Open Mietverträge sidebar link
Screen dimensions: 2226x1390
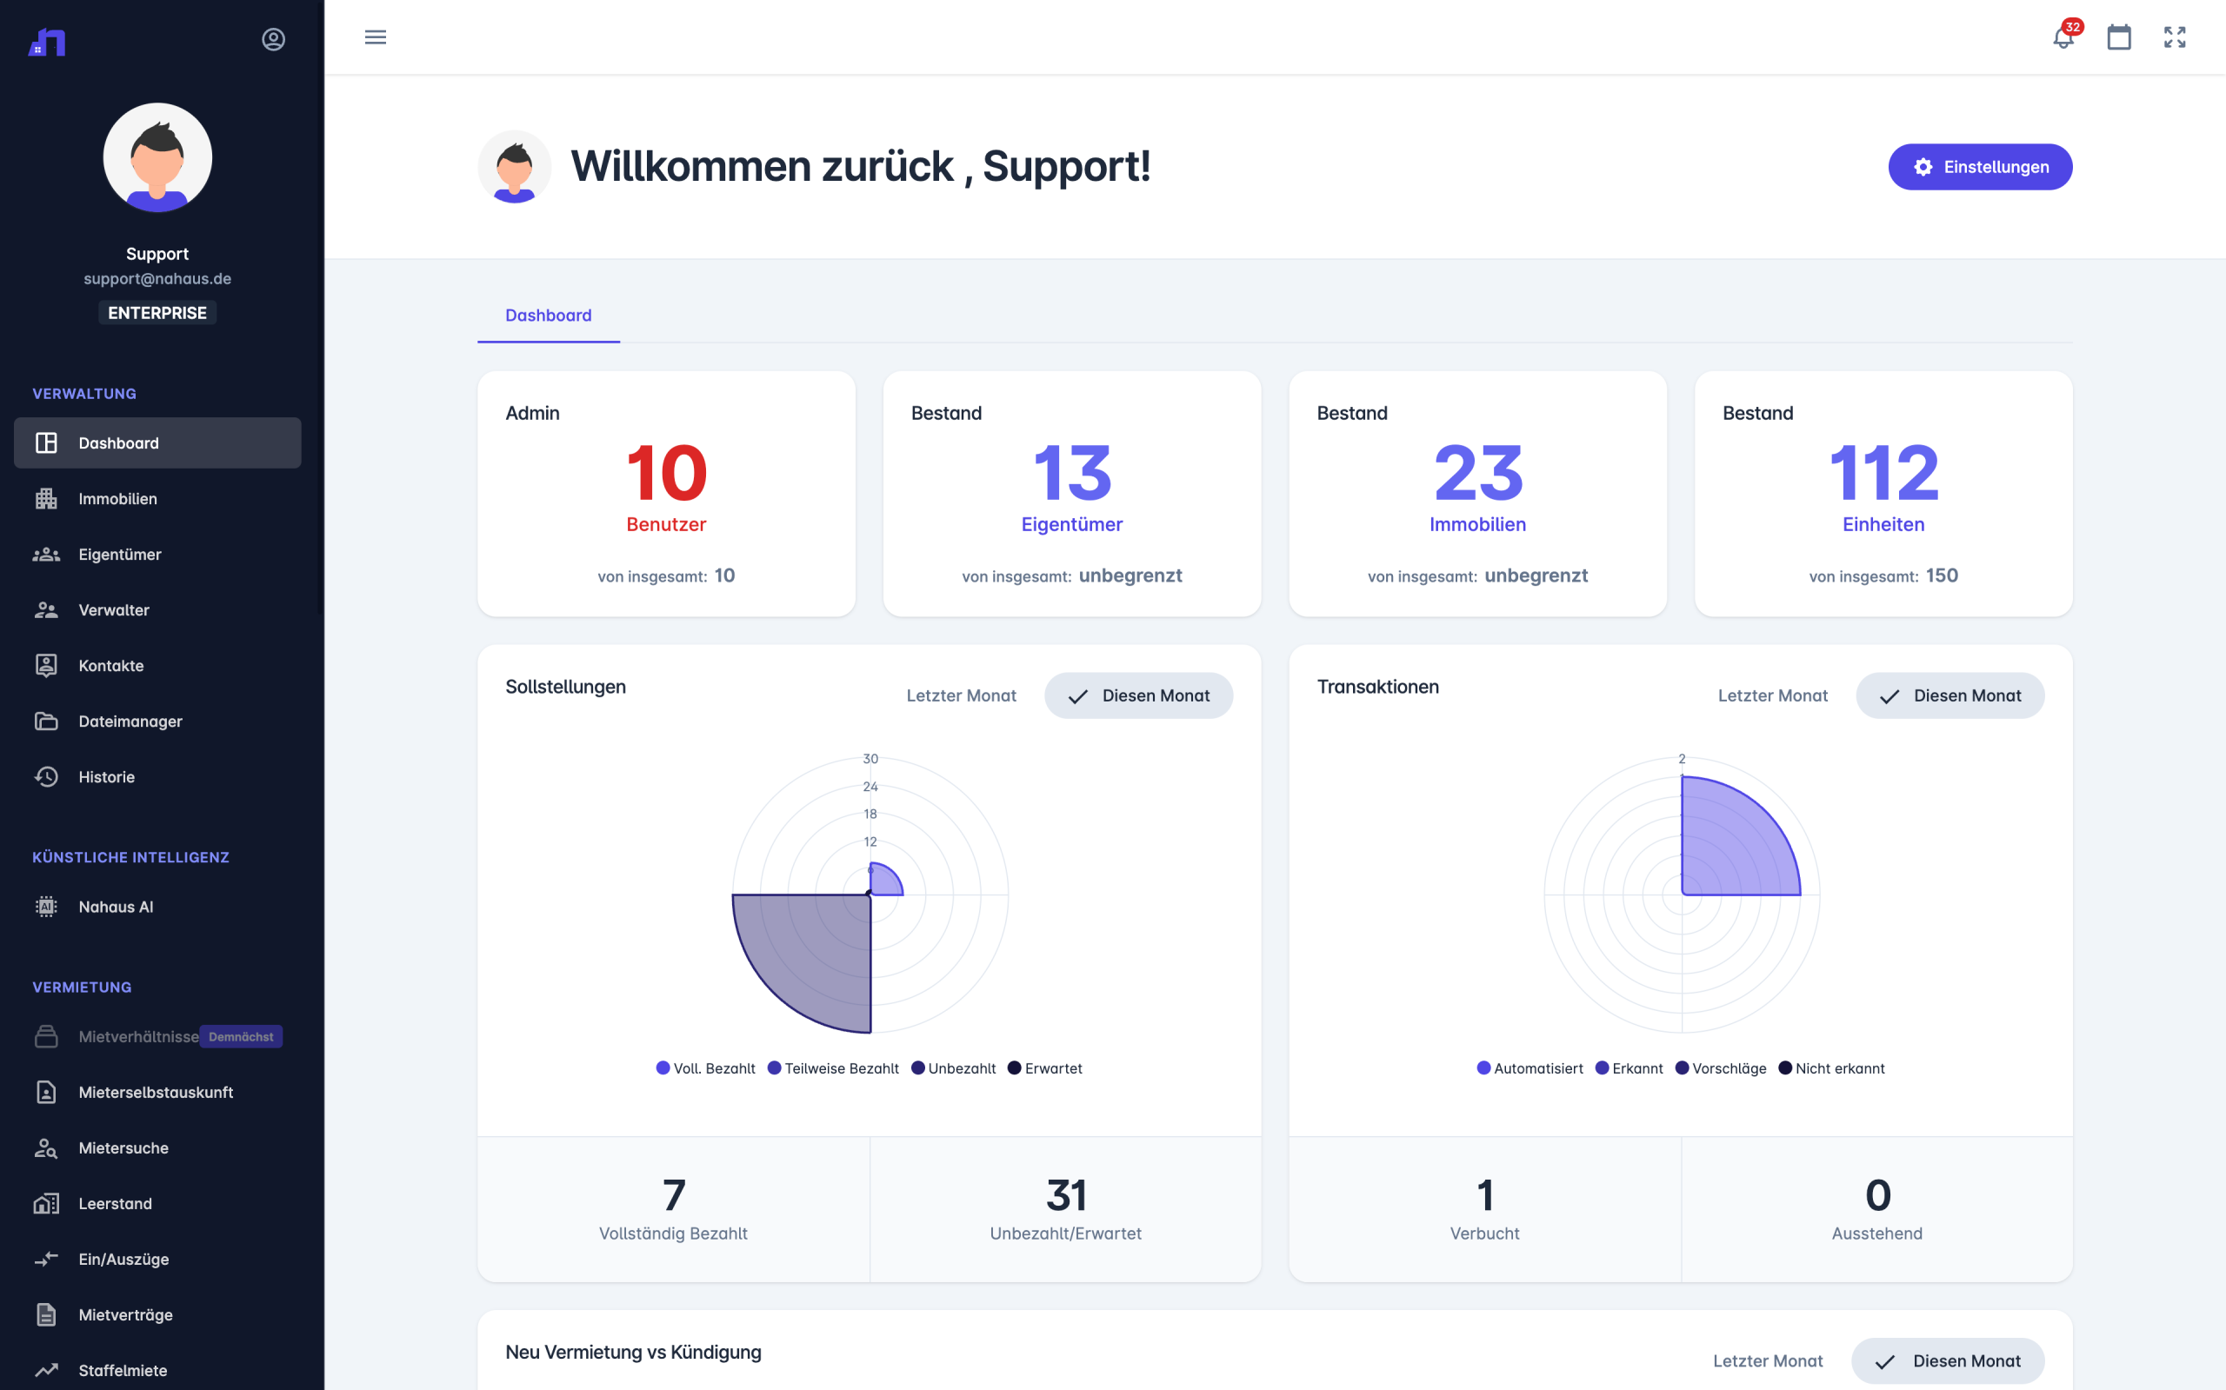pyautogui.click(x=125, y=1314)
